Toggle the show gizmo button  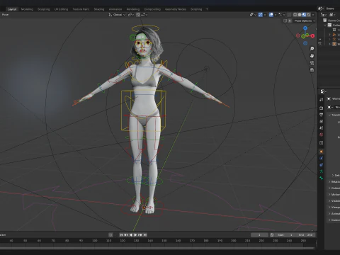coord(261,15)
